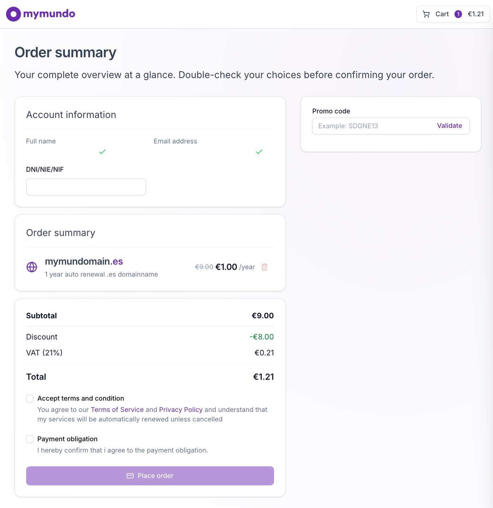The image size is (493, 508).
Task: Click the credit card icon on Place order
Action: [130, 476]
